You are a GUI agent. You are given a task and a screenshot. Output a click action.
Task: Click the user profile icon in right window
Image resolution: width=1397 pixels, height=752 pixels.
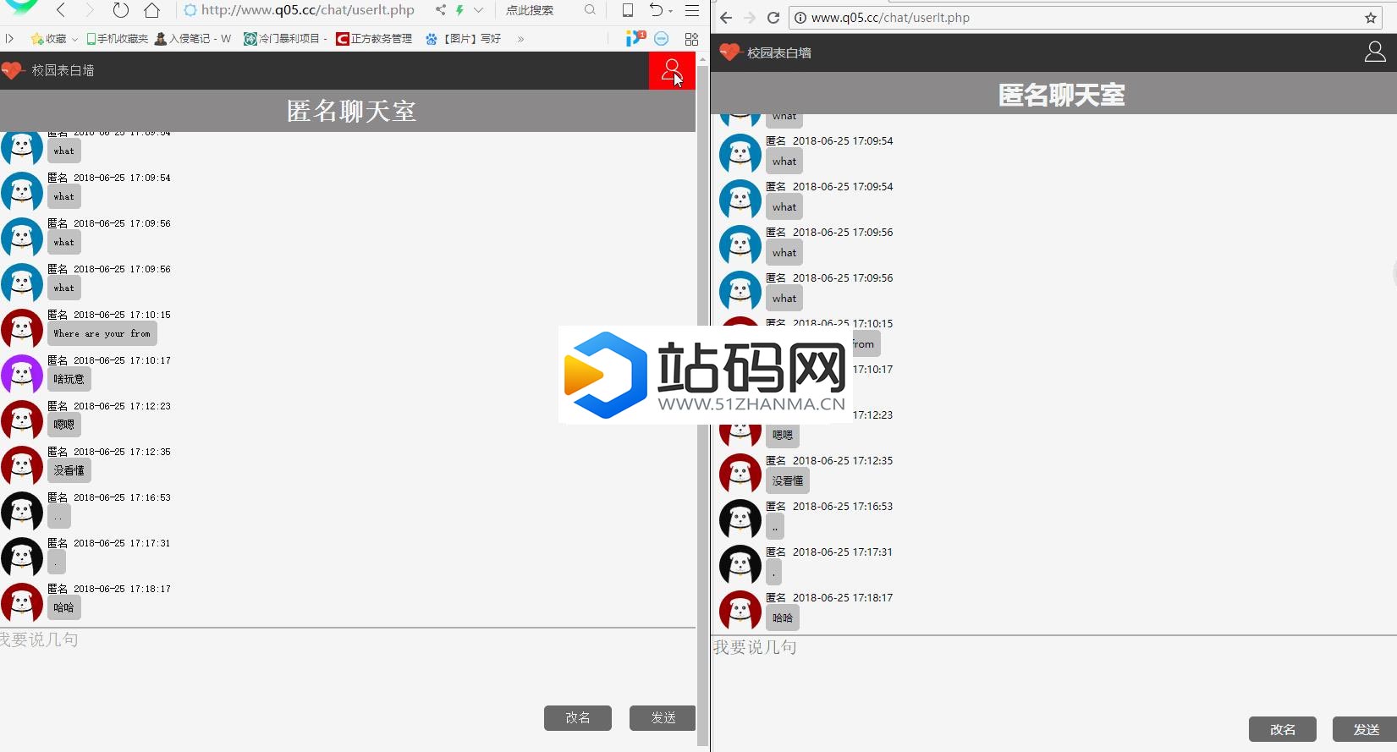(1375, 52)
